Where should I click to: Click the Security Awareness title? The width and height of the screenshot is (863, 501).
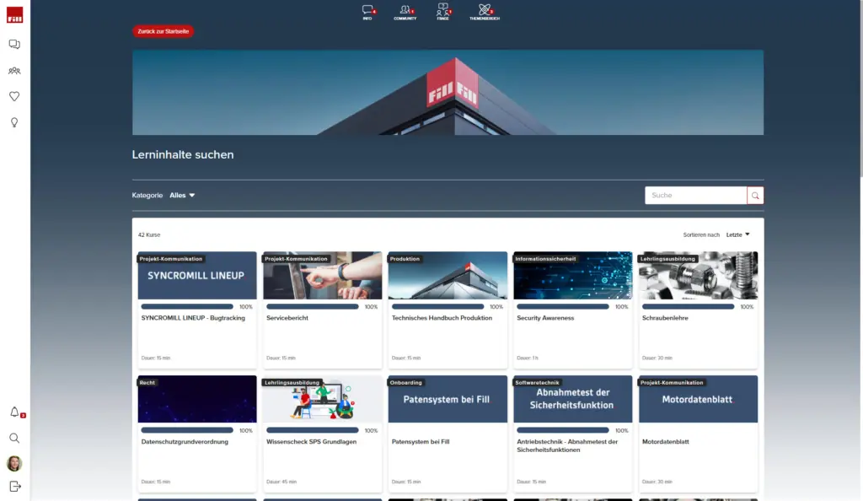[x=545, y=318]
